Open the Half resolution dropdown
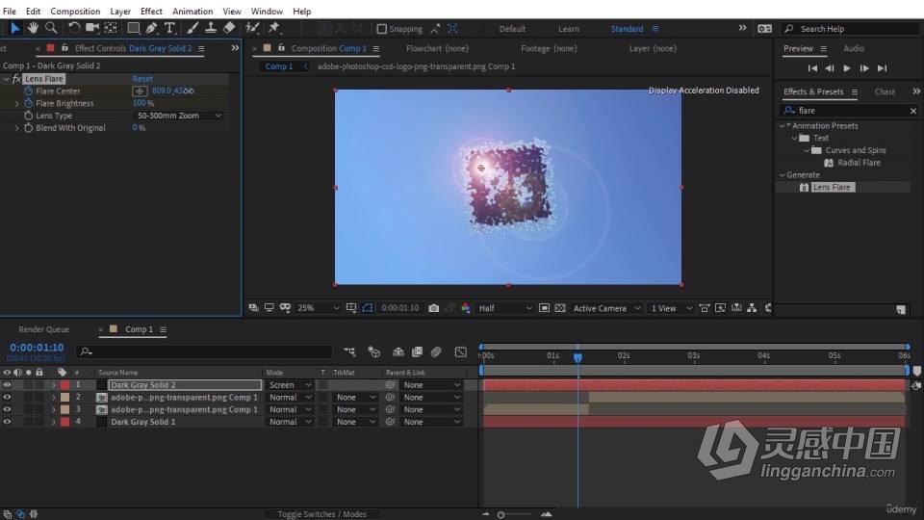The image size is (924, 520). pyautogui.click(x=505, y=308)
